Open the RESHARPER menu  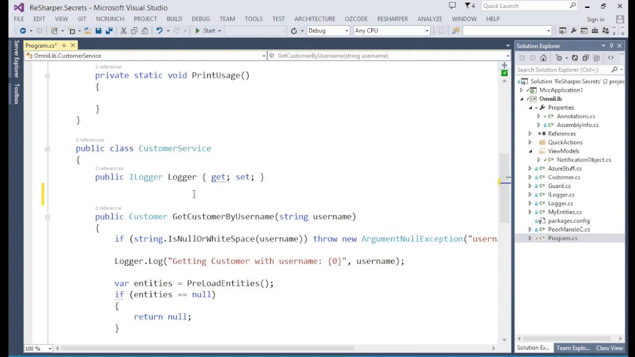[x=392, y=19]
